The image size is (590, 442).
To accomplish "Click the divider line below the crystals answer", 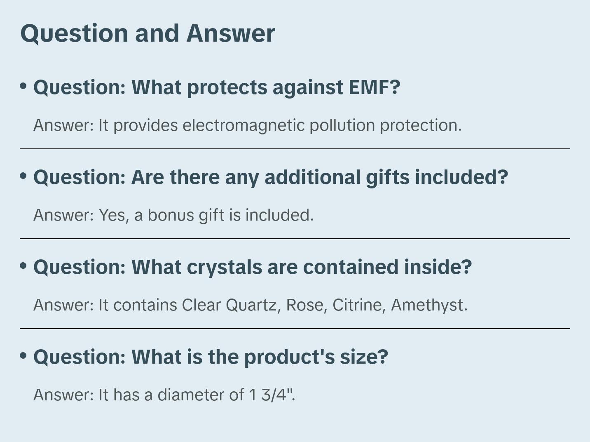I will click(x=295, y=329).
